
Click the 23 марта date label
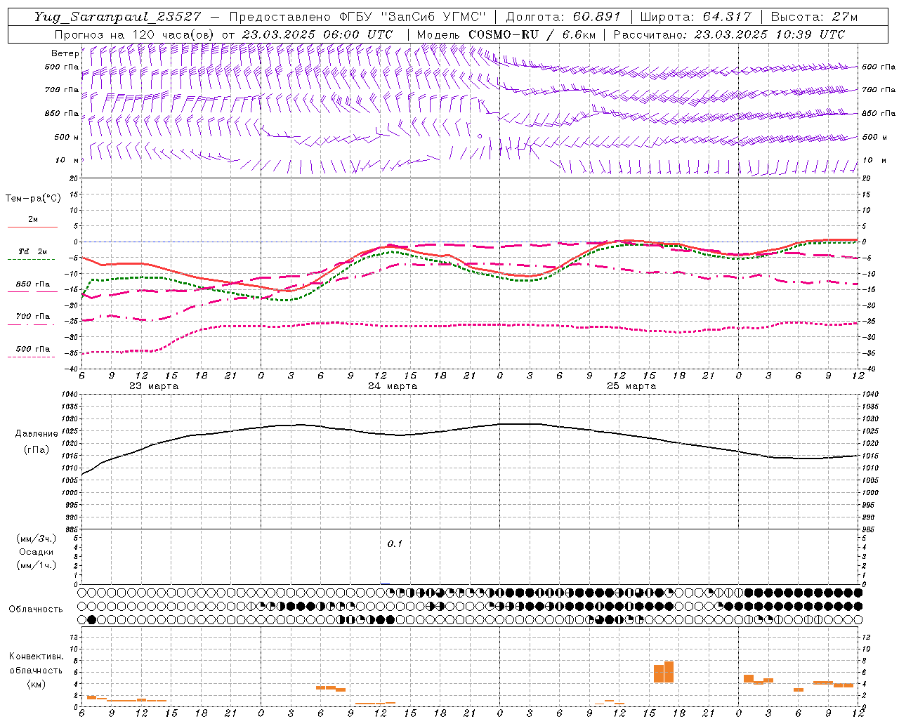click(154, 386)
